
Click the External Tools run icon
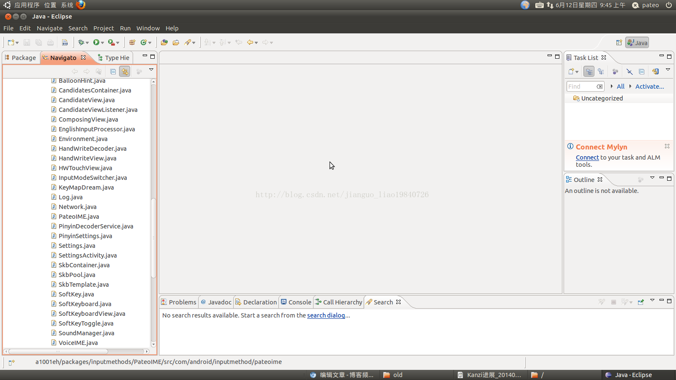coord(111,42)
